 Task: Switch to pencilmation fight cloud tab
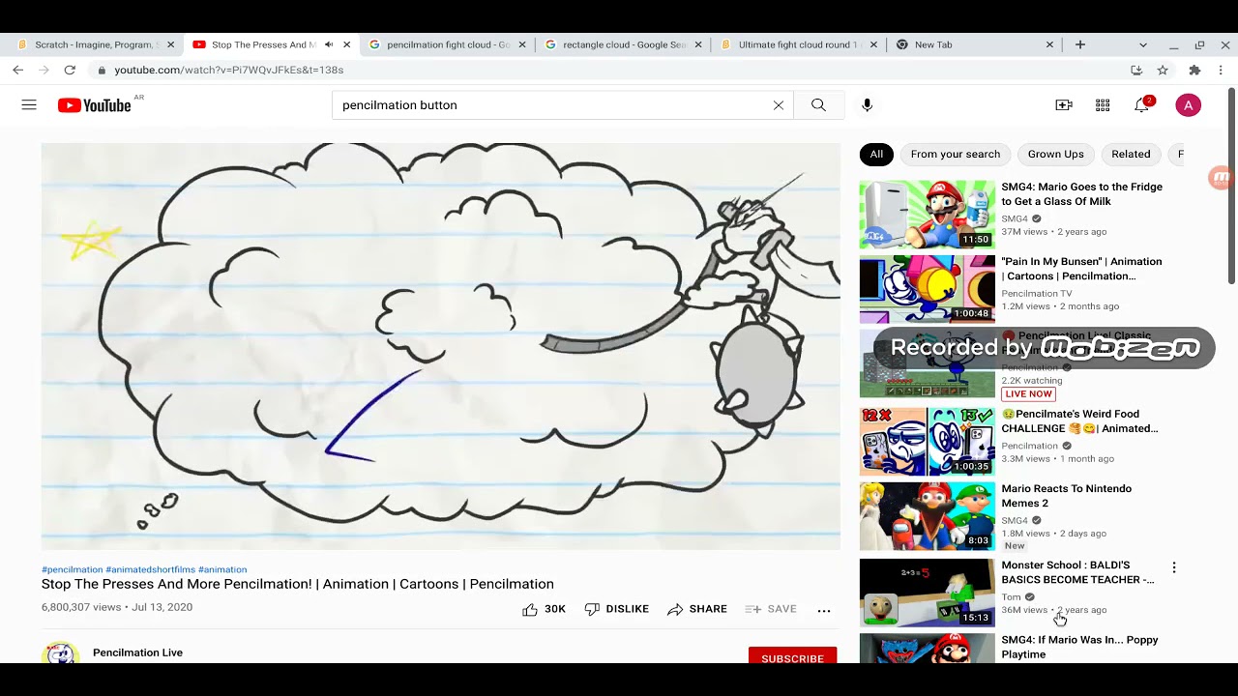click(448, 44)
